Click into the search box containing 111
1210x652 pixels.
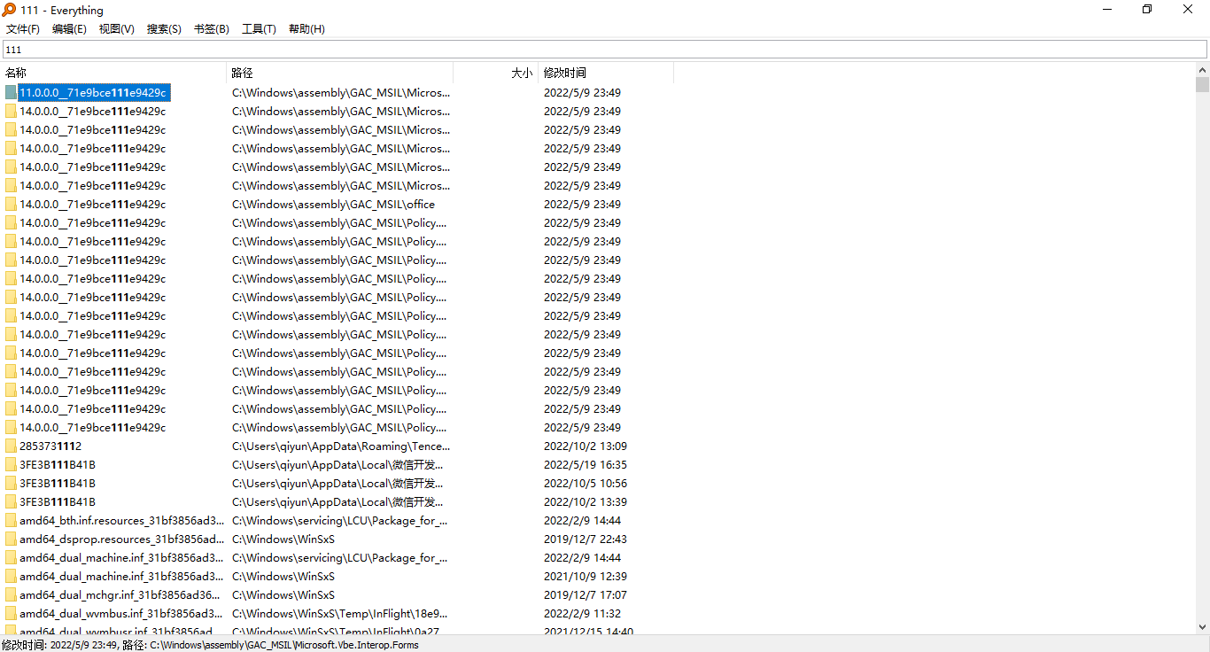pos(605,50)
